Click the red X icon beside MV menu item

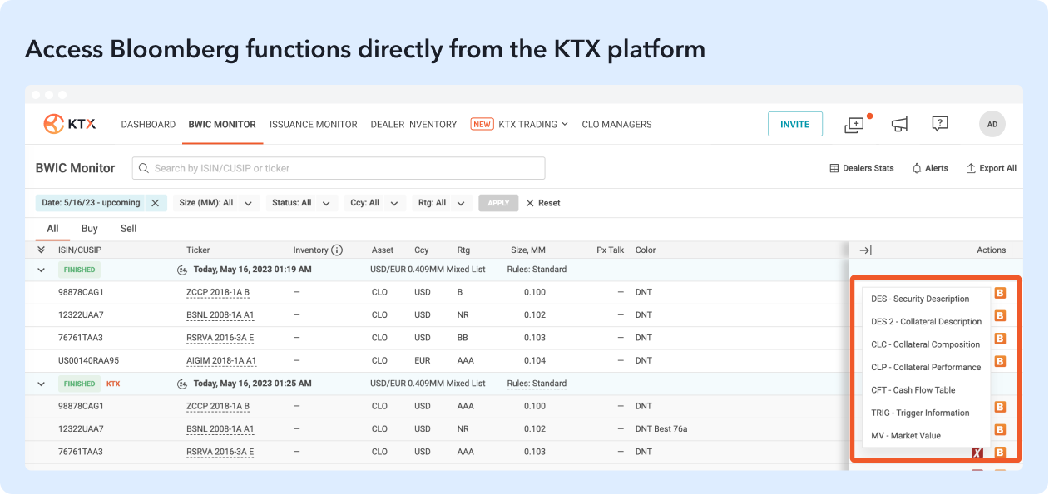coord(977,453)
